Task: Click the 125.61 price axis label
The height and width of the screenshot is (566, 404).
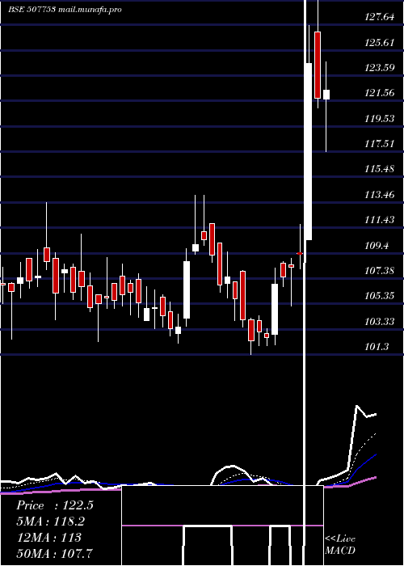Action: (380, 43)
